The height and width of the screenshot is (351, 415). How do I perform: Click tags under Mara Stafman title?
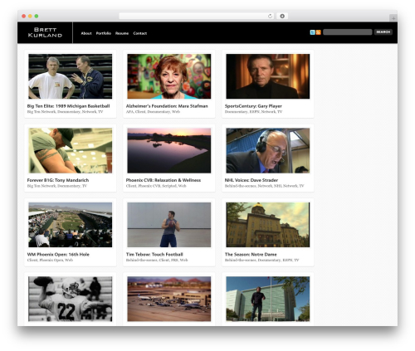(153, 112)
